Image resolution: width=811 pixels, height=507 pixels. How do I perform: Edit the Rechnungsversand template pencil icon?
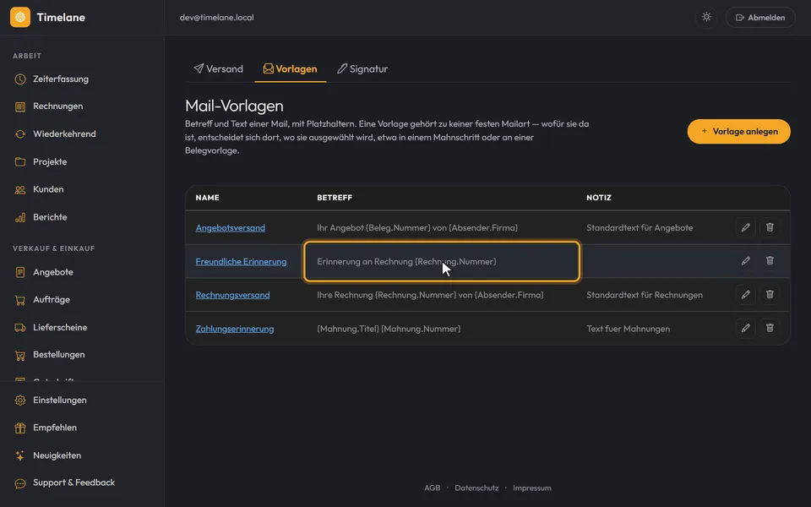click(x=745, y=294)
